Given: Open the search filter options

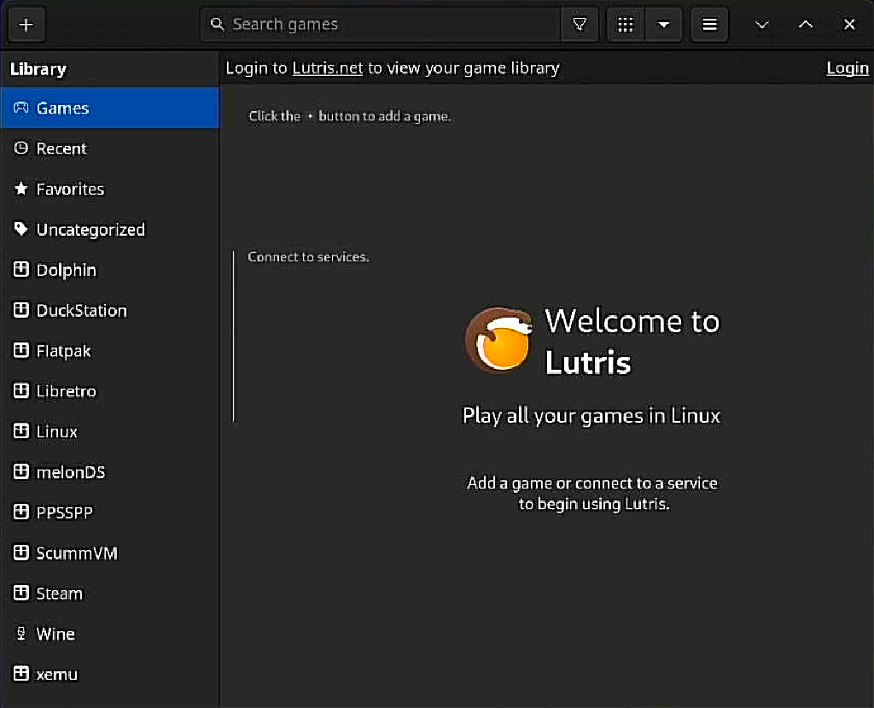Looking at the screenshot, I should click(580, 24).
